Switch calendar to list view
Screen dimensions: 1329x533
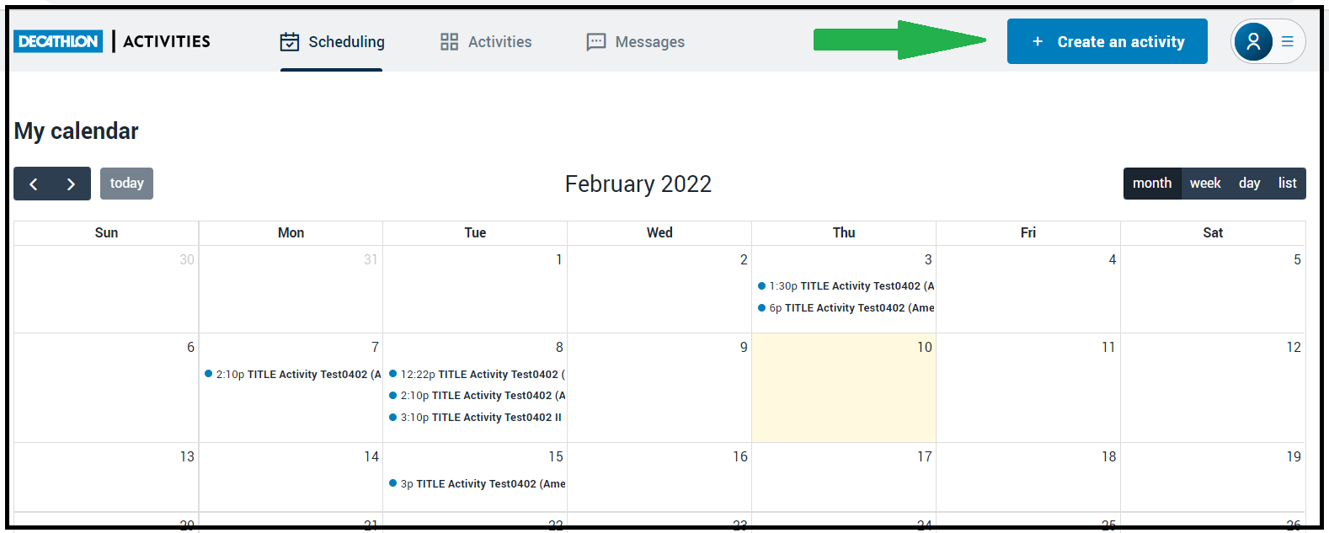pos(1287,184)
